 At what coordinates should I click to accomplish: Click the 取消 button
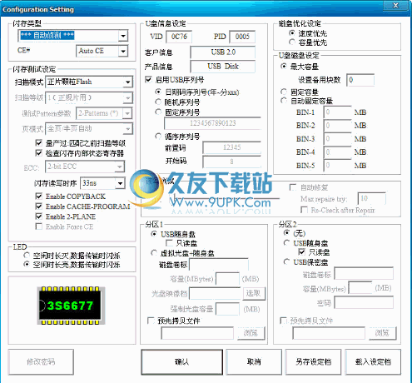[254, 361]
